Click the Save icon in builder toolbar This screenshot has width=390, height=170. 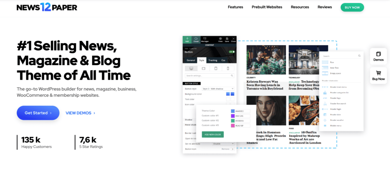(x=227, y=39)
